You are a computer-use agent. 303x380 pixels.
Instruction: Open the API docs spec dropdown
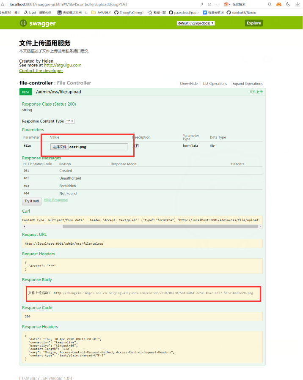pyautogui.click(x=196, y=23)
